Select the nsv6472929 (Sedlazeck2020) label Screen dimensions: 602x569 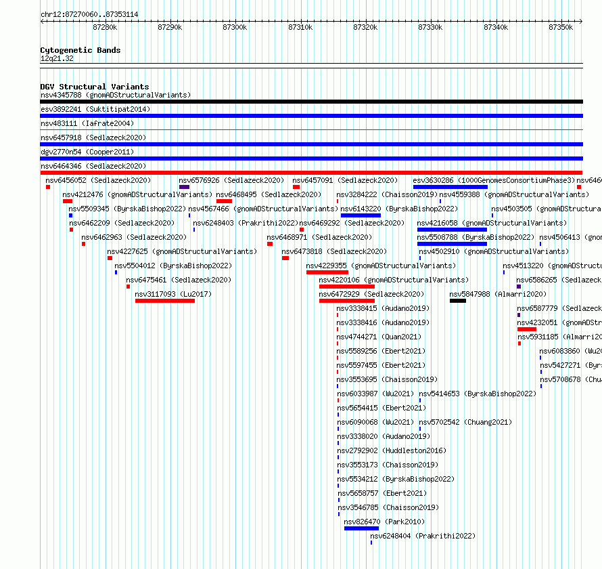[x=371, y=294]
